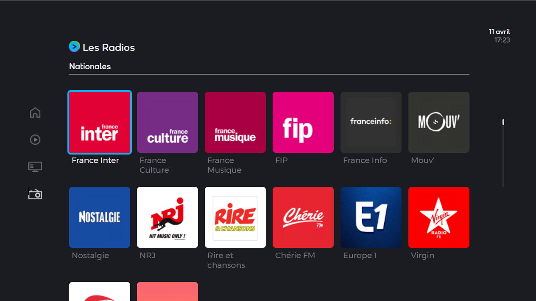Image resolution: width=536 pixels, height=301 pixels.
Task: Open the Rire & Chansons tile
Action: point(235,217)
